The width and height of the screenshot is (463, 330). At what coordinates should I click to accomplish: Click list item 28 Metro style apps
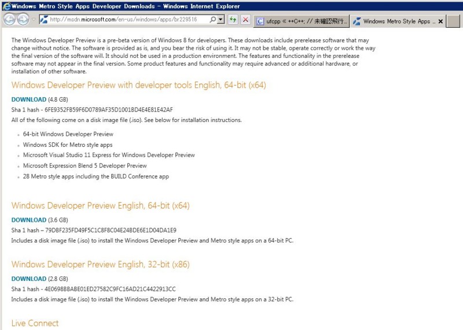[96, 176]
